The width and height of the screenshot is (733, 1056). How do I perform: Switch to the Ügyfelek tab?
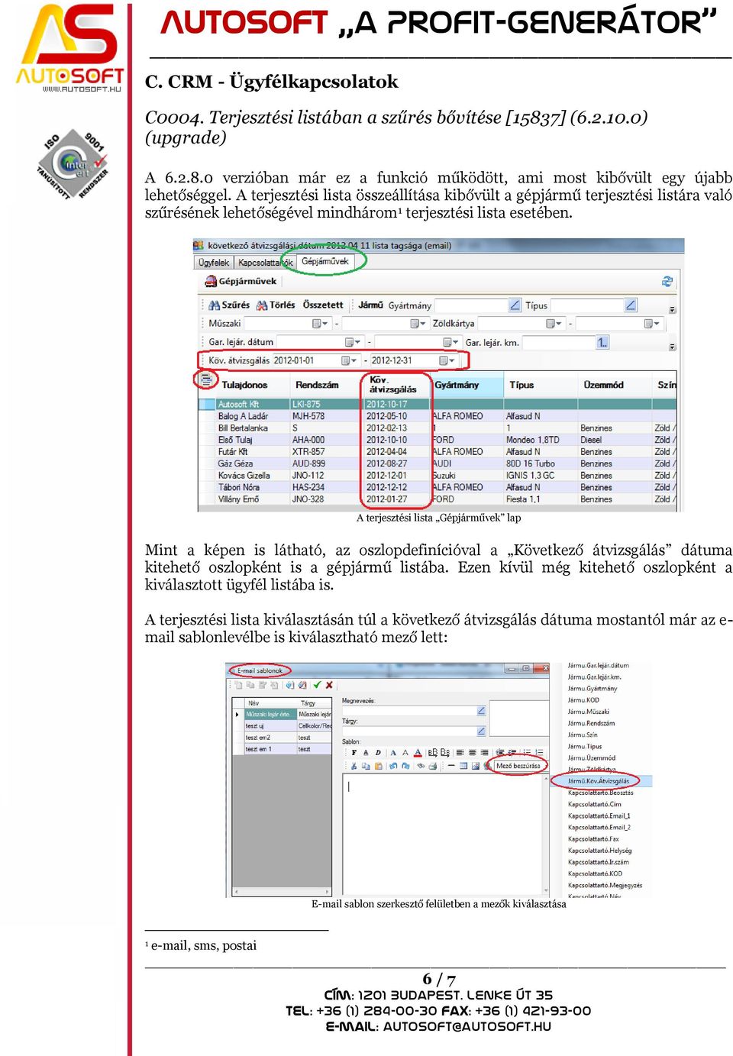pos(214,263)
